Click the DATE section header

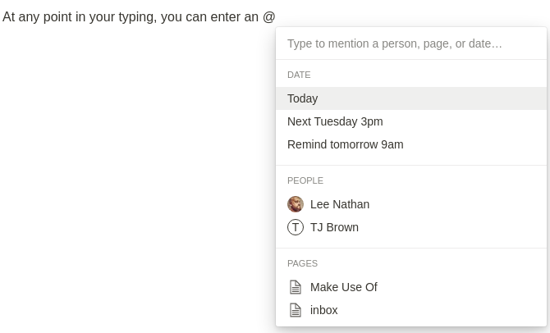(x=299, y=75)
